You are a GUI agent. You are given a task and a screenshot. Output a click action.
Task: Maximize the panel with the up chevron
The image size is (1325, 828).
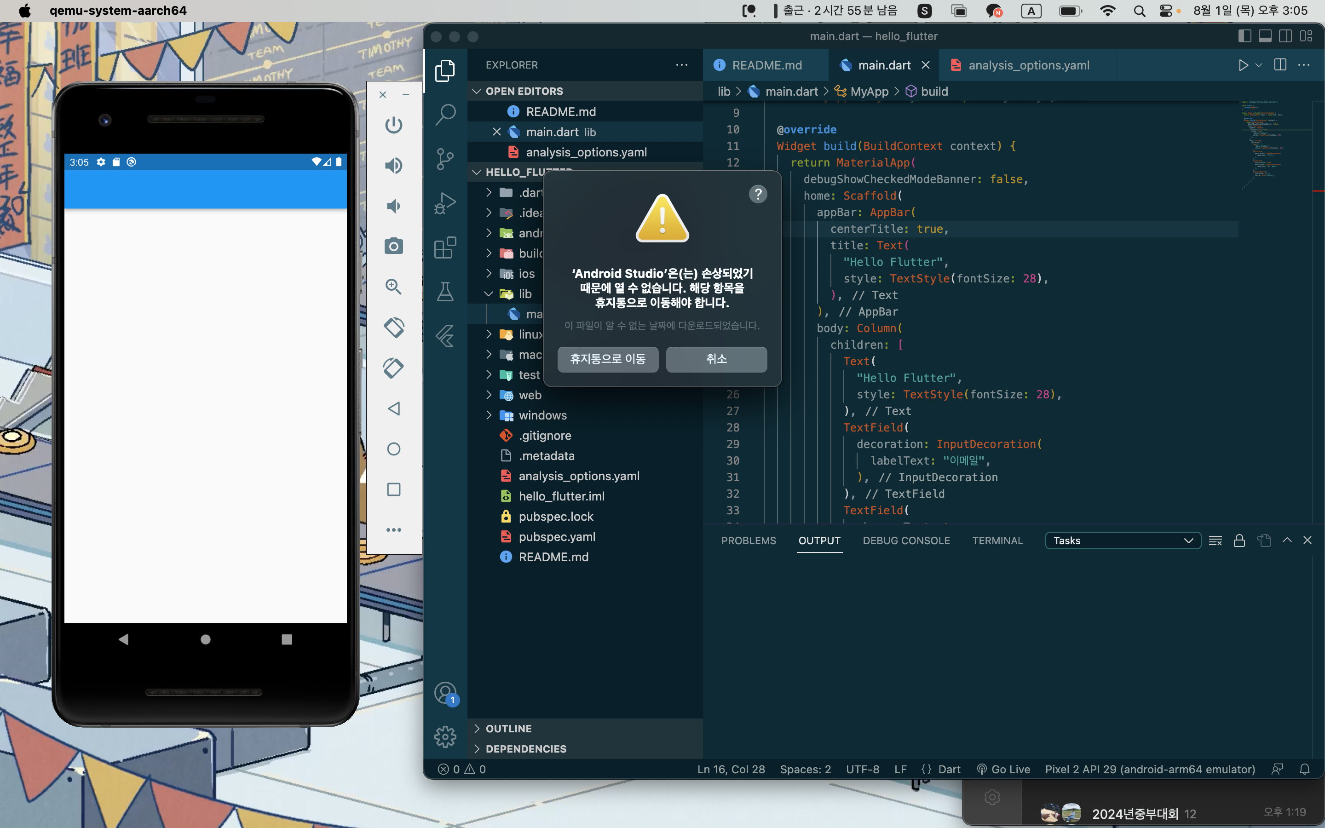click(1287, 541)
